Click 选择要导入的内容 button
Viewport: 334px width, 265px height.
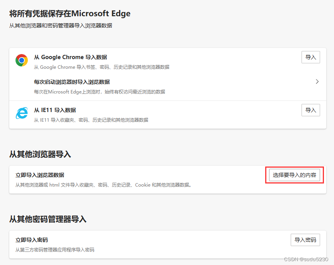(x=295, y=175)
